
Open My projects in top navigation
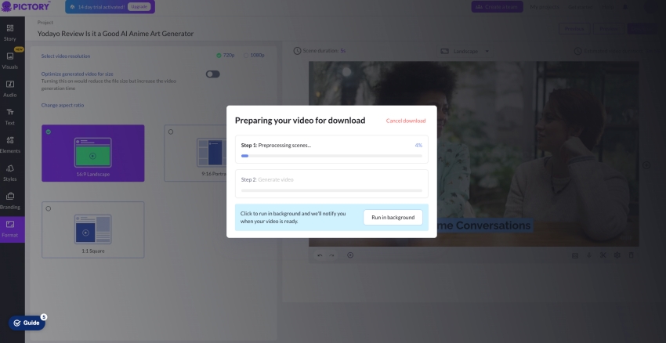(x=545, y=7)
